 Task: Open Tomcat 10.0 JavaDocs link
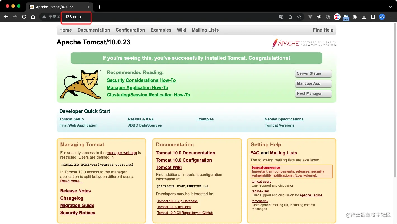click(174, 207)
